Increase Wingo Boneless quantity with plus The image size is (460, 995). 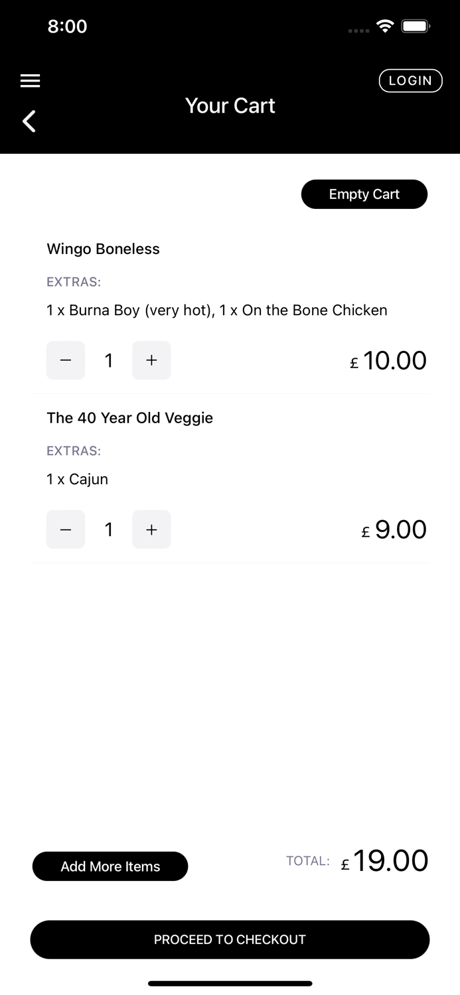click(151, 360)
